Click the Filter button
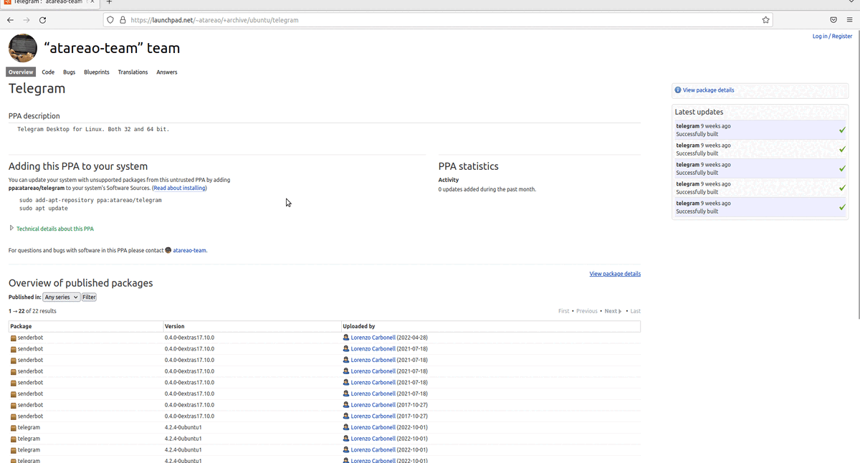The height and width of the screenshot is (463, 860). (x=89, y=297)
